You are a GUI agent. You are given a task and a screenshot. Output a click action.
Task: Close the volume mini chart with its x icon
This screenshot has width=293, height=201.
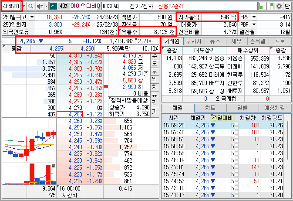(54, 166)
